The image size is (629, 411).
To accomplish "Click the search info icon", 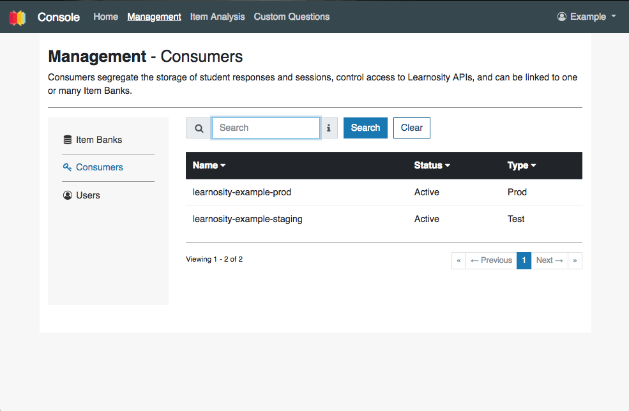I will click(x=328, y=128).
